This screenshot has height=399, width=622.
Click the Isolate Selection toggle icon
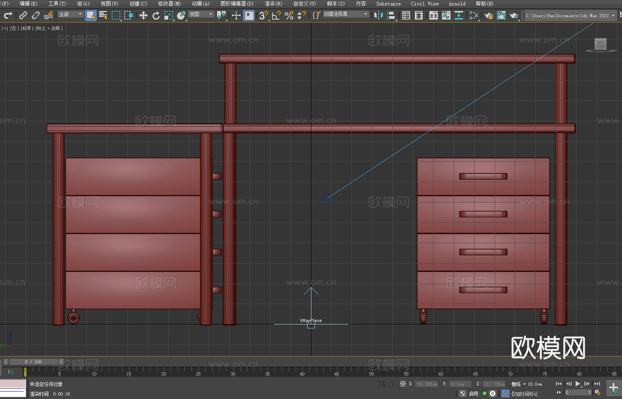pyautogui.click(x=381, y=384)
